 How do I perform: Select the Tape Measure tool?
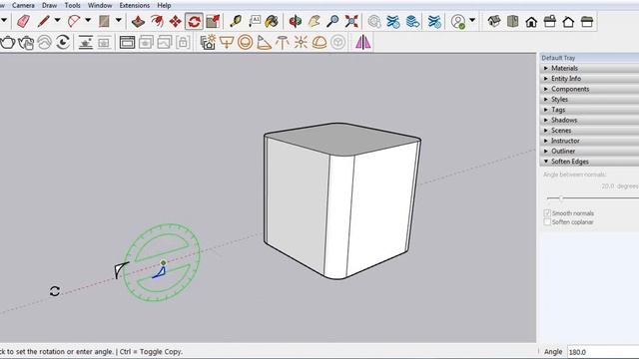click(x=236, y=21)
